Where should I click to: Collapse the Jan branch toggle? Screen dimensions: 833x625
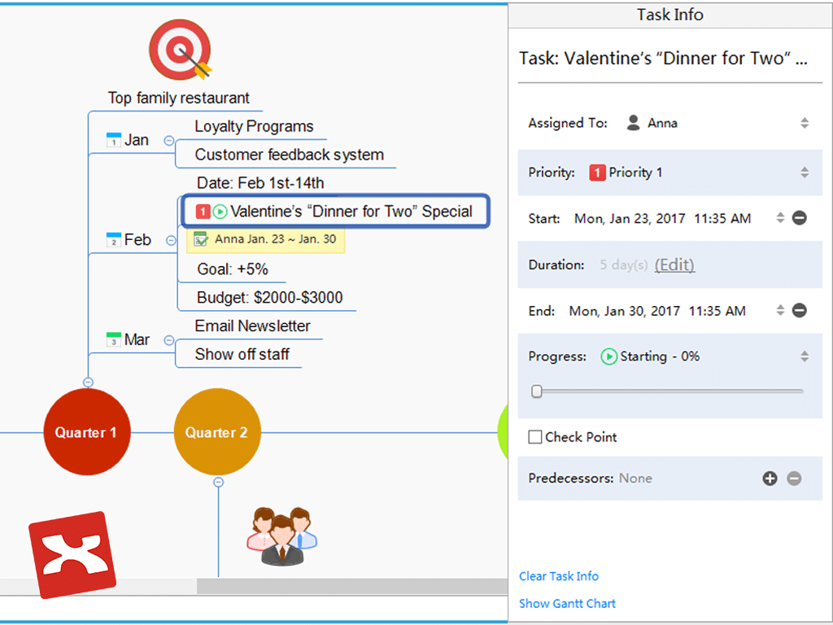(x=169, y=140)
